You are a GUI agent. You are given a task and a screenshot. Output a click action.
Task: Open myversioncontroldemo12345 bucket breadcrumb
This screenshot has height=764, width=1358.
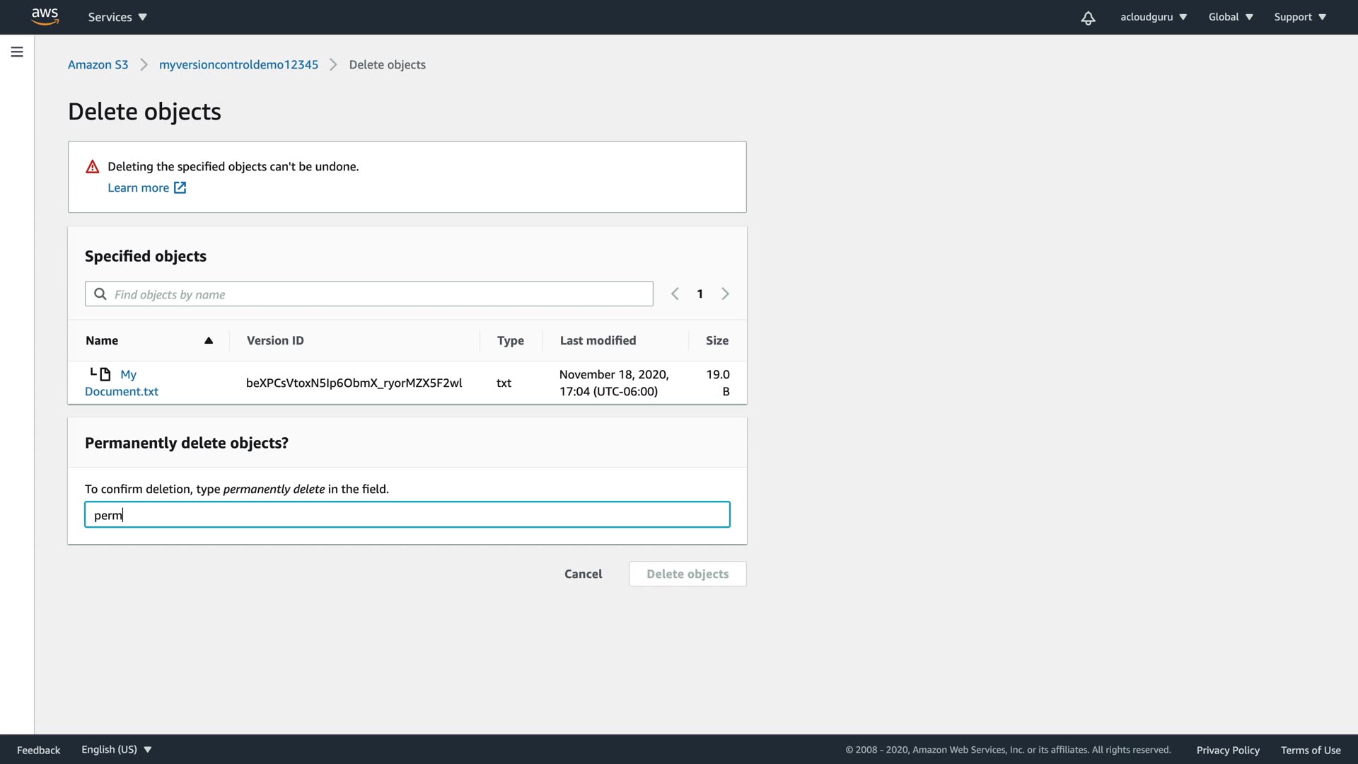[x=238, y=64]
